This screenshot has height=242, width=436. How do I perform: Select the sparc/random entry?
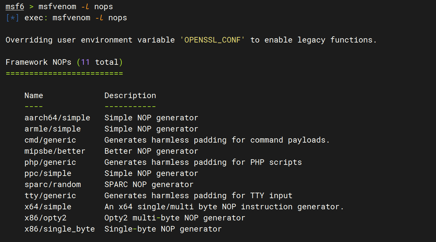click(52, 184)
